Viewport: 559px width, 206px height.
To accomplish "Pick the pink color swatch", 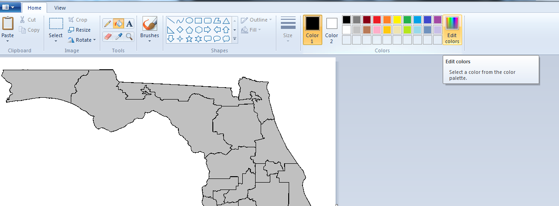I will (377, 30).
